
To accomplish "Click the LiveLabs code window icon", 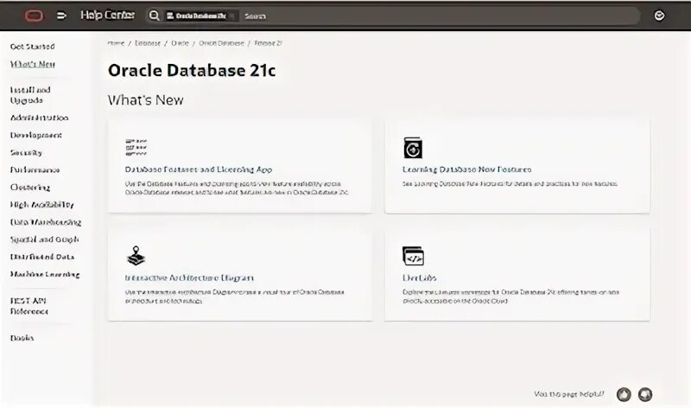I will 413,256.
